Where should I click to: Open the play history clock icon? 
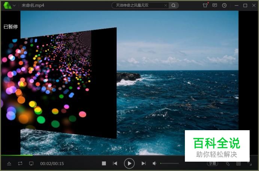pos(224,5)
